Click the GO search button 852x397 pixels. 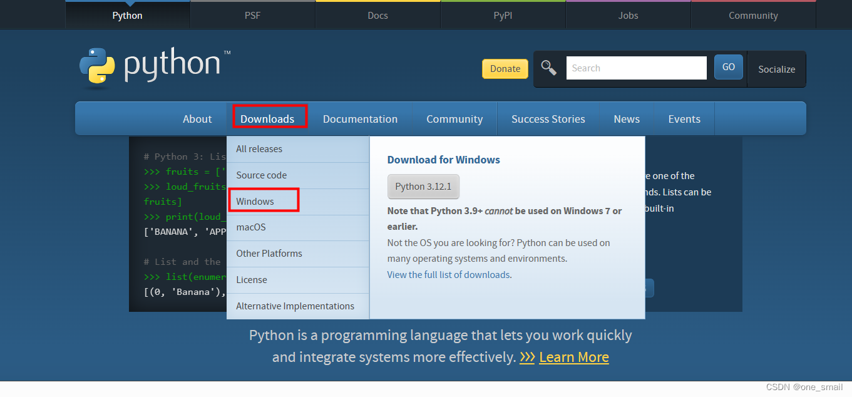coord(729,67)
